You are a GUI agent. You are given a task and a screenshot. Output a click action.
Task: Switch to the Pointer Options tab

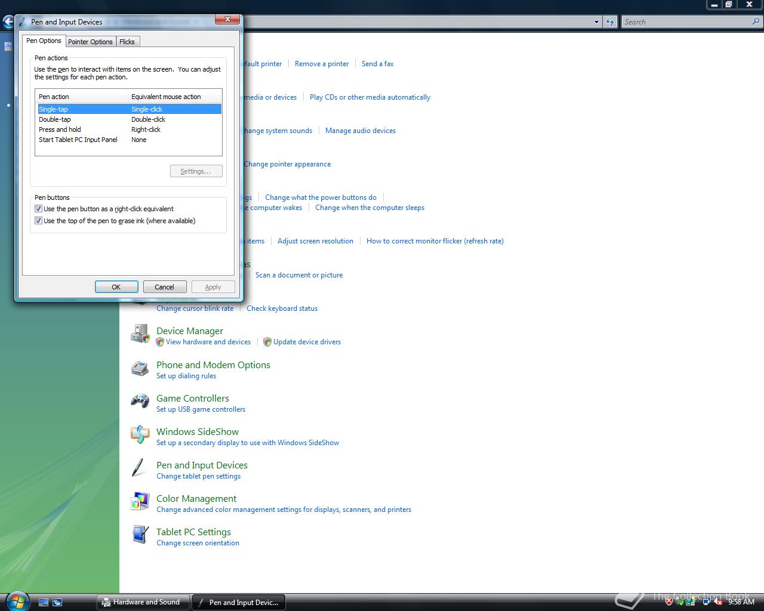click(x=90, y=42)
